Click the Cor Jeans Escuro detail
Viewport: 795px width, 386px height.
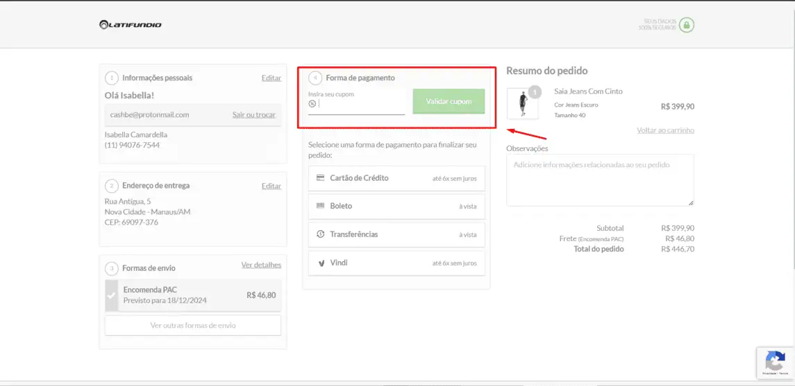576,105
